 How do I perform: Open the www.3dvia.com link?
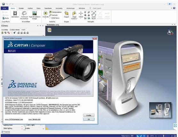[34, 119]
